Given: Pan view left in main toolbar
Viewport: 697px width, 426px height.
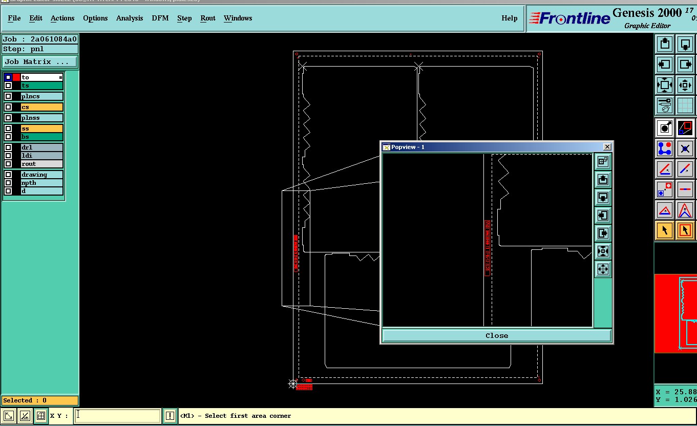Looking at the screenshot, I should click(665, 65).
